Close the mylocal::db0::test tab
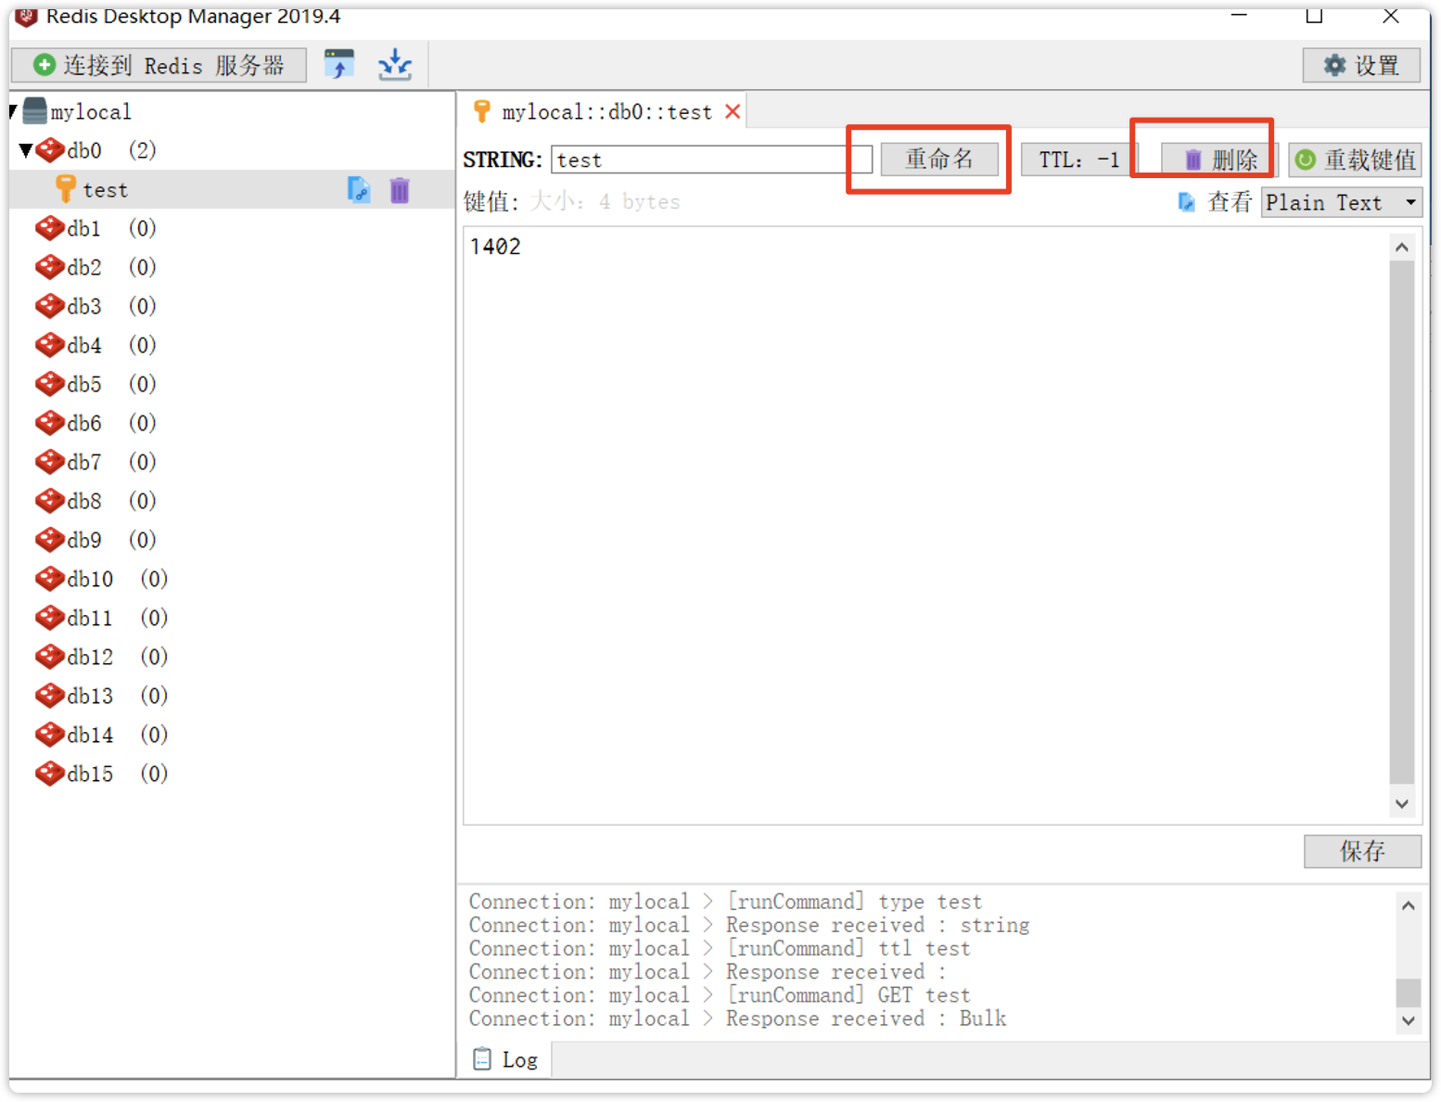This screenshot has width=1441, height=1102. point(733,111)
